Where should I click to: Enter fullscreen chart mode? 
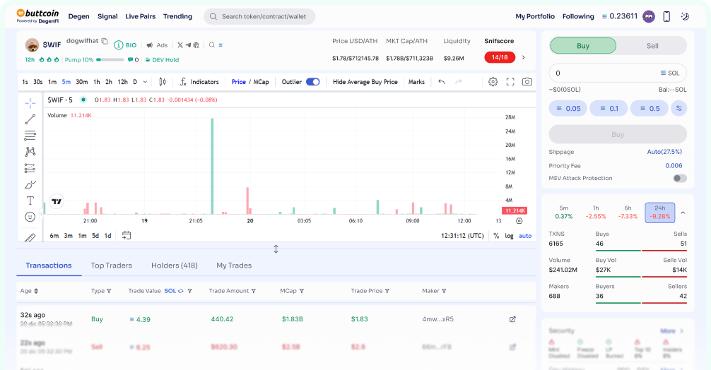510,82
